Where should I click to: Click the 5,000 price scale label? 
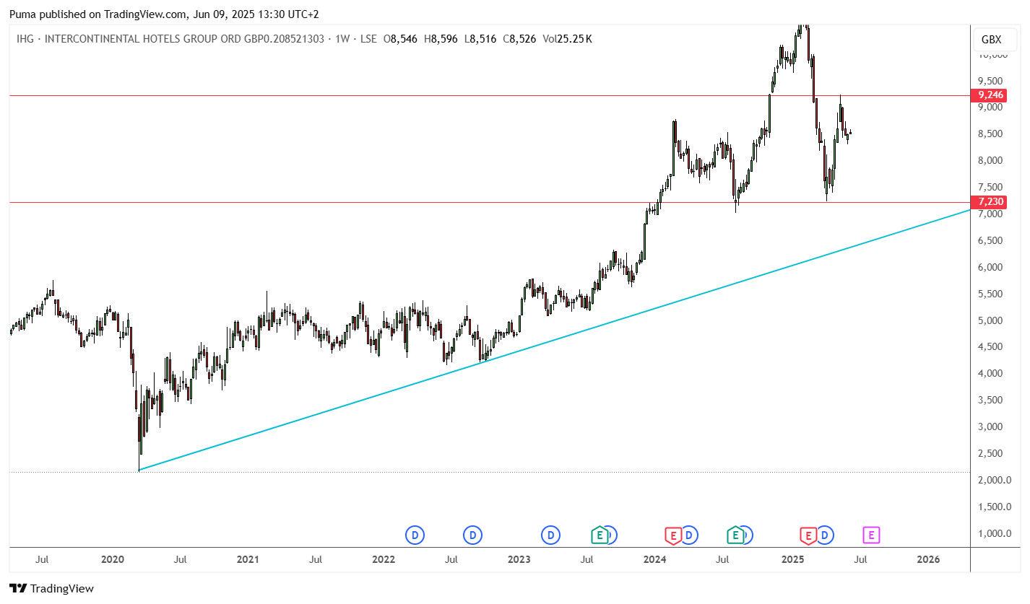click(990, 320)
